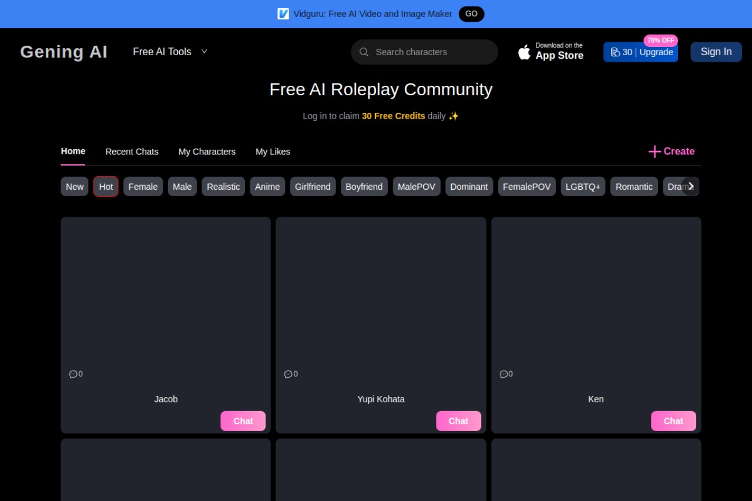Select the MalePOV tag

pyautogui.click(x=417, y=187)
